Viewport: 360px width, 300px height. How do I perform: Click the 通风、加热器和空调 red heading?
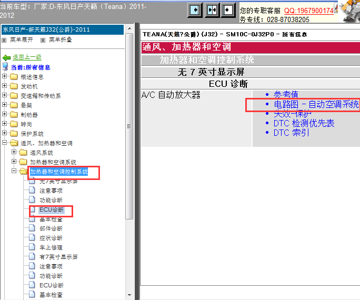coord(186,47)
